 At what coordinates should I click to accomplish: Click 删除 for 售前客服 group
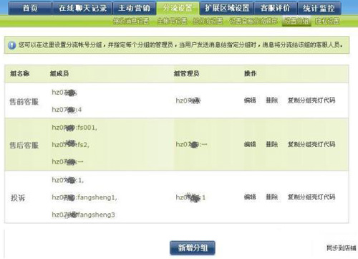272,100
